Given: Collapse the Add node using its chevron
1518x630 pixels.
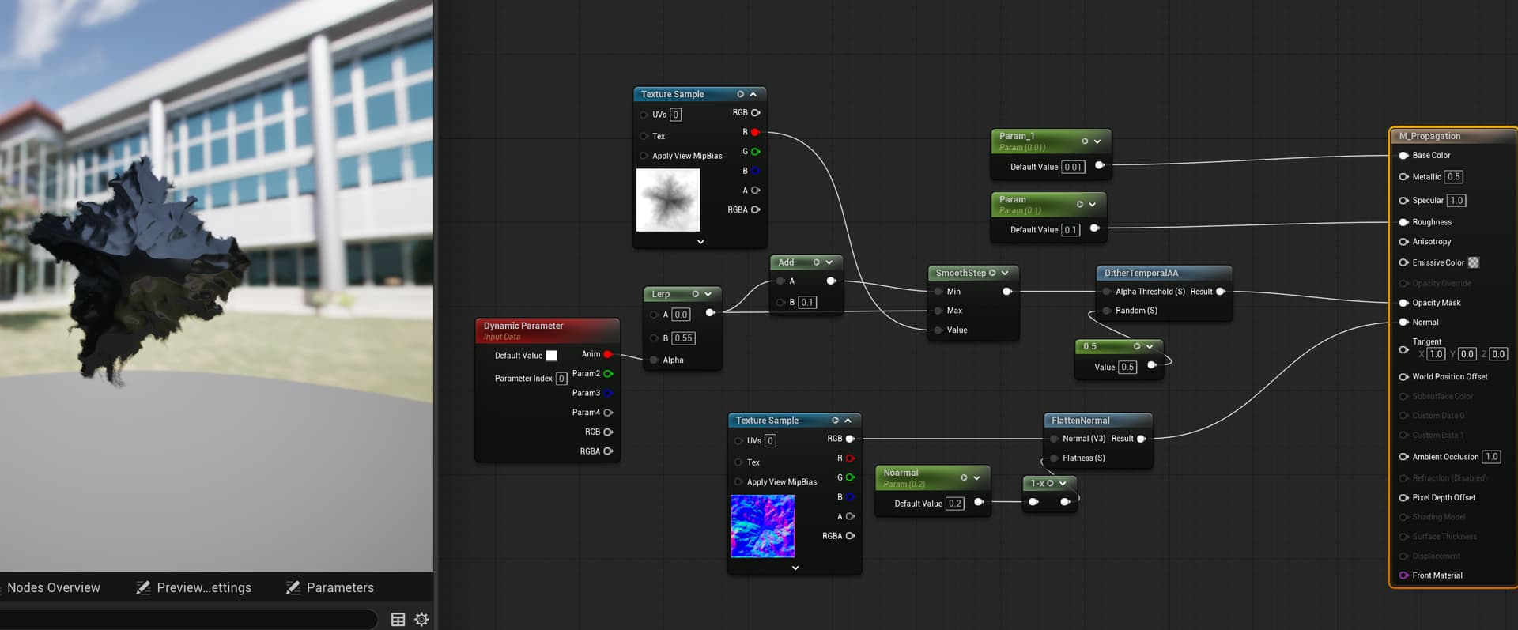Looking at the screenshot, I should click(829, 262).
